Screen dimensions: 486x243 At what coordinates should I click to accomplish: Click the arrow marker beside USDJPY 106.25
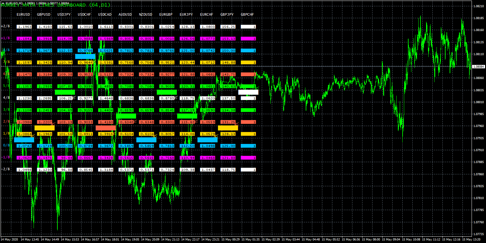74,98
